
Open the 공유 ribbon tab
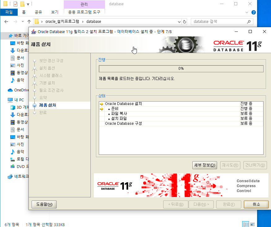(38, 12)
